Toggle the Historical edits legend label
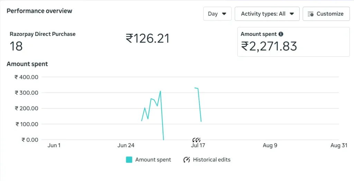This screenshot has height=181, width=354. [212, 160]
